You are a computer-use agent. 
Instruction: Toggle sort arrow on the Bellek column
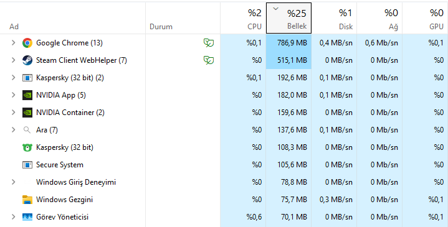[x=275, y=9]
